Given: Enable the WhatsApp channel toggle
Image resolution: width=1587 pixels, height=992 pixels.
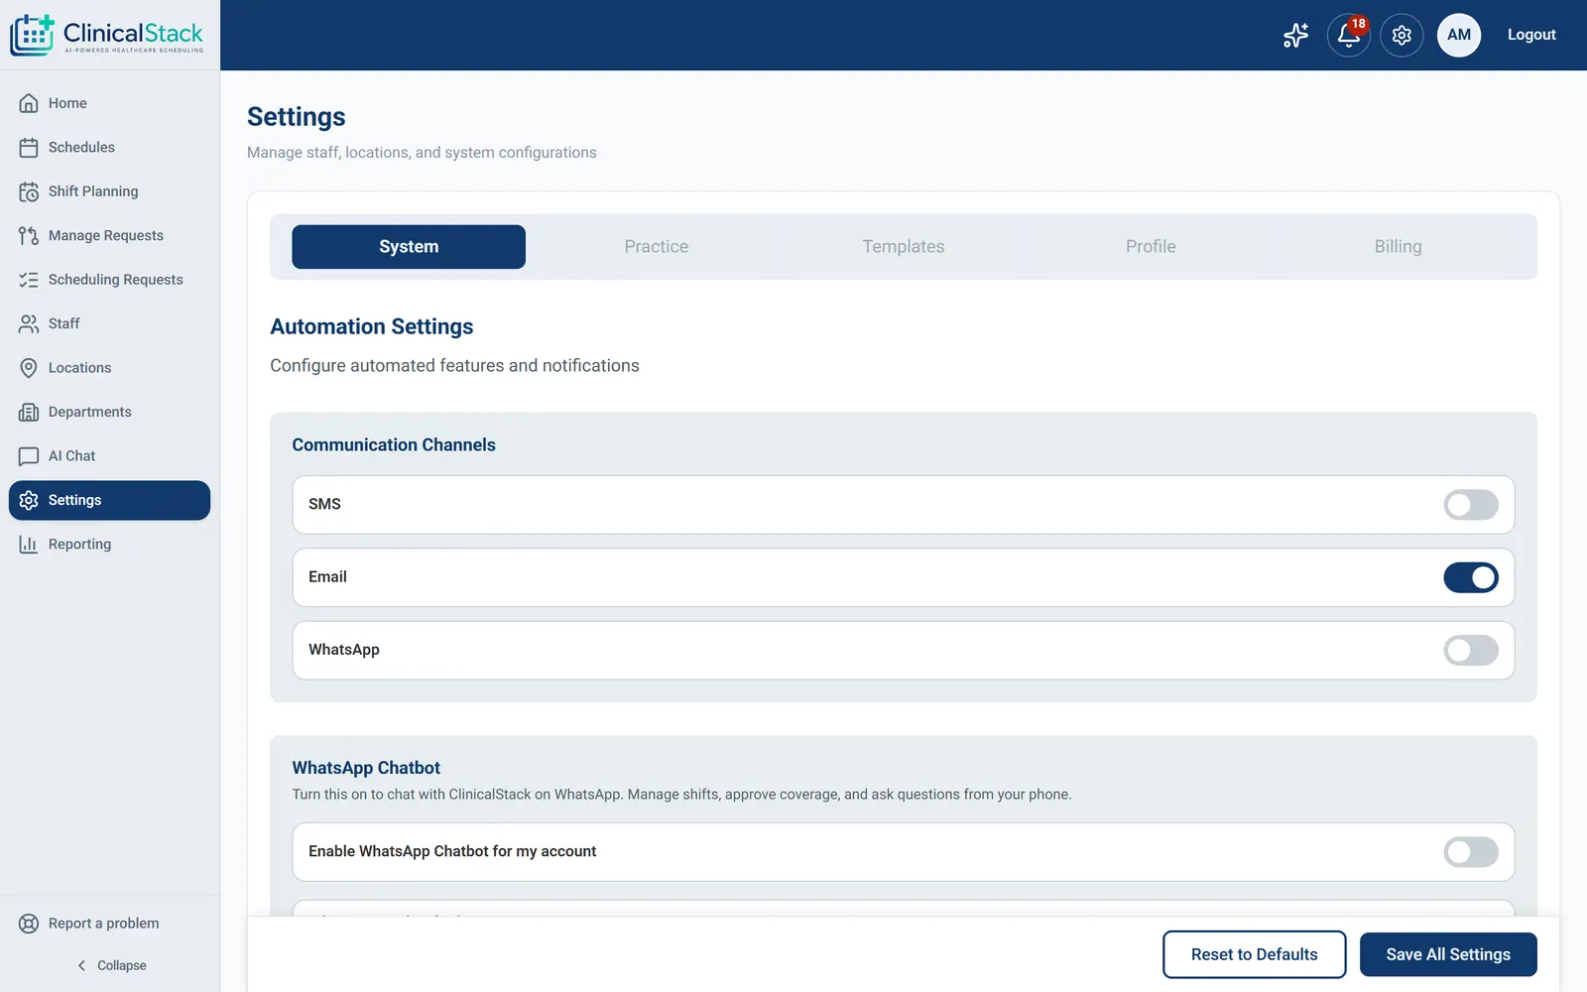Looking at the screenshot, I should tap(1471, 651).
